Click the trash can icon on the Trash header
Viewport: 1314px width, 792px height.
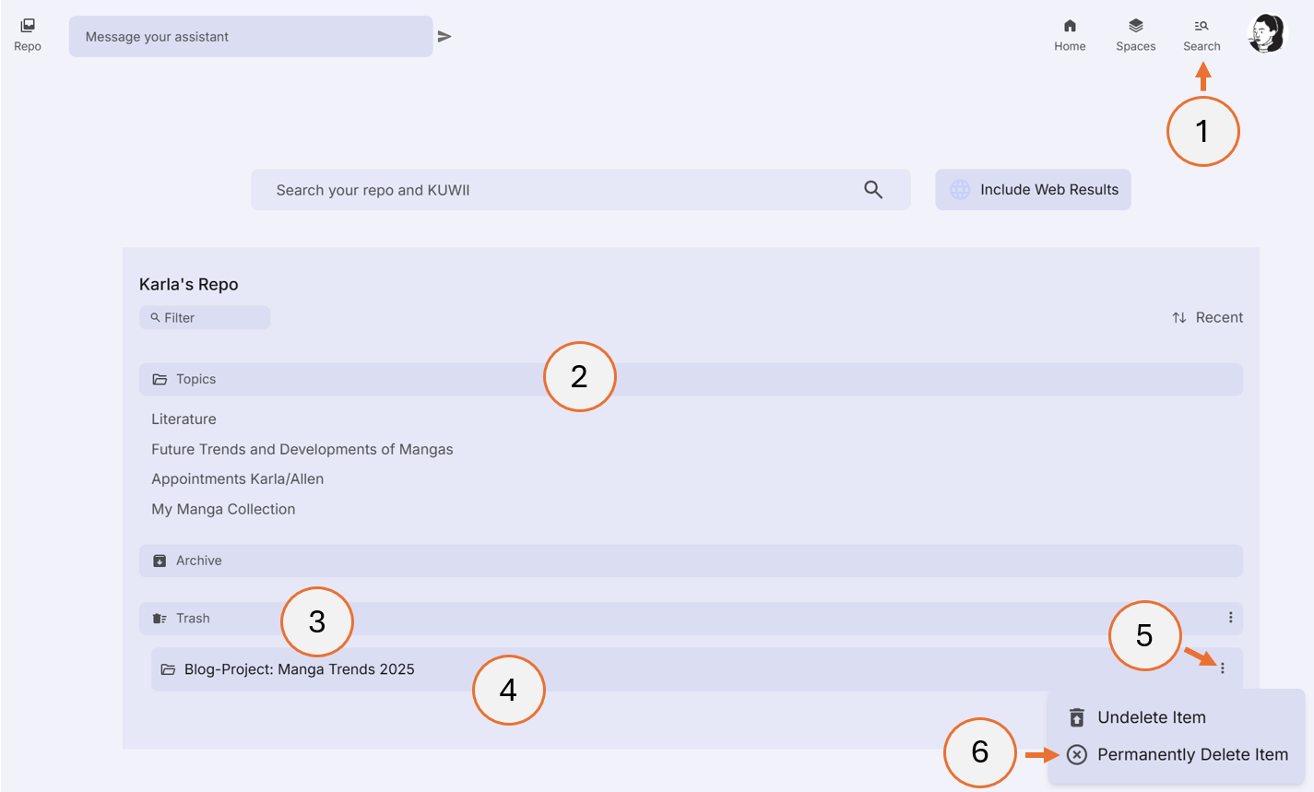point(157,618)
